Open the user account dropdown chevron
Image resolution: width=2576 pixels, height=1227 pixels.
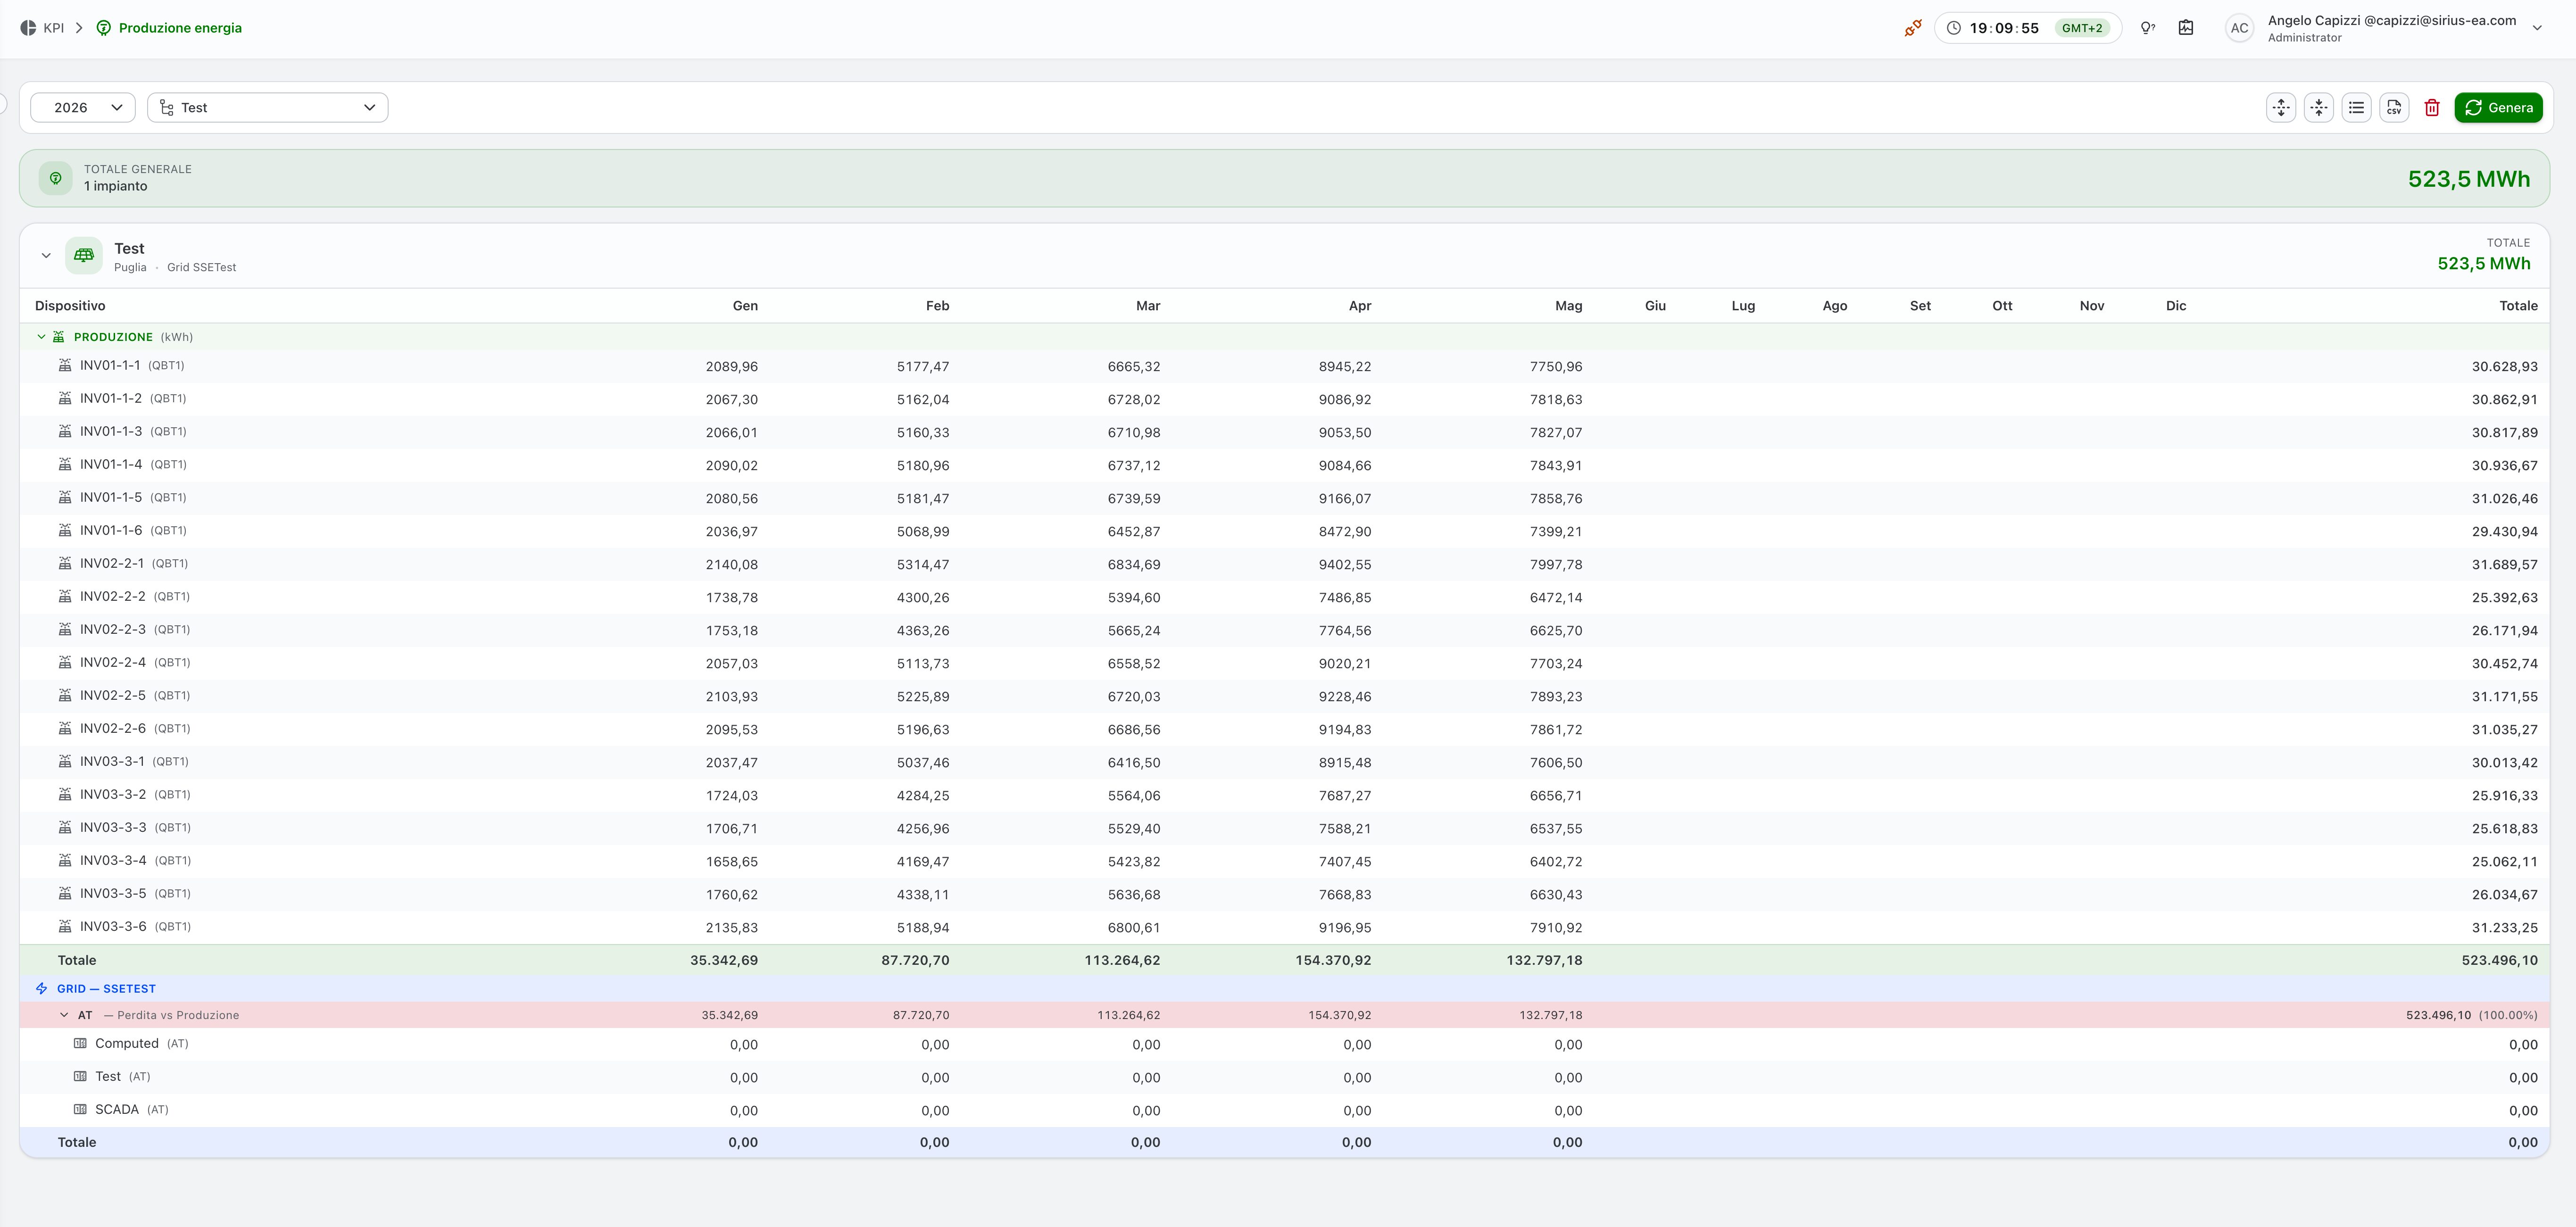2537,28
